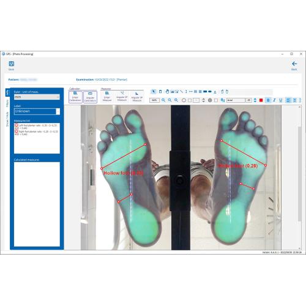Image resolution: width=306 pixels, height=306 pixels.
Task: Select the hand pan tool
Action: tap(167, 92)
